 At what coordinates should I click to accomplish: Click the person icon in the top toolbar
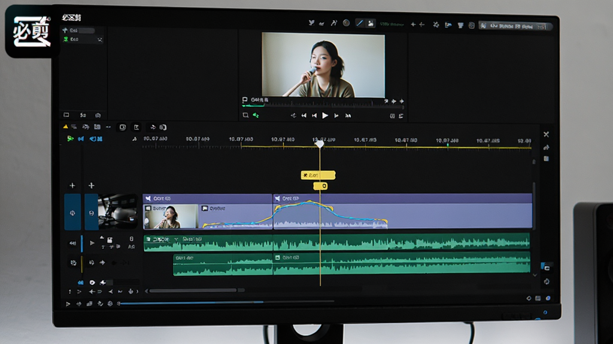coord(370,23)
